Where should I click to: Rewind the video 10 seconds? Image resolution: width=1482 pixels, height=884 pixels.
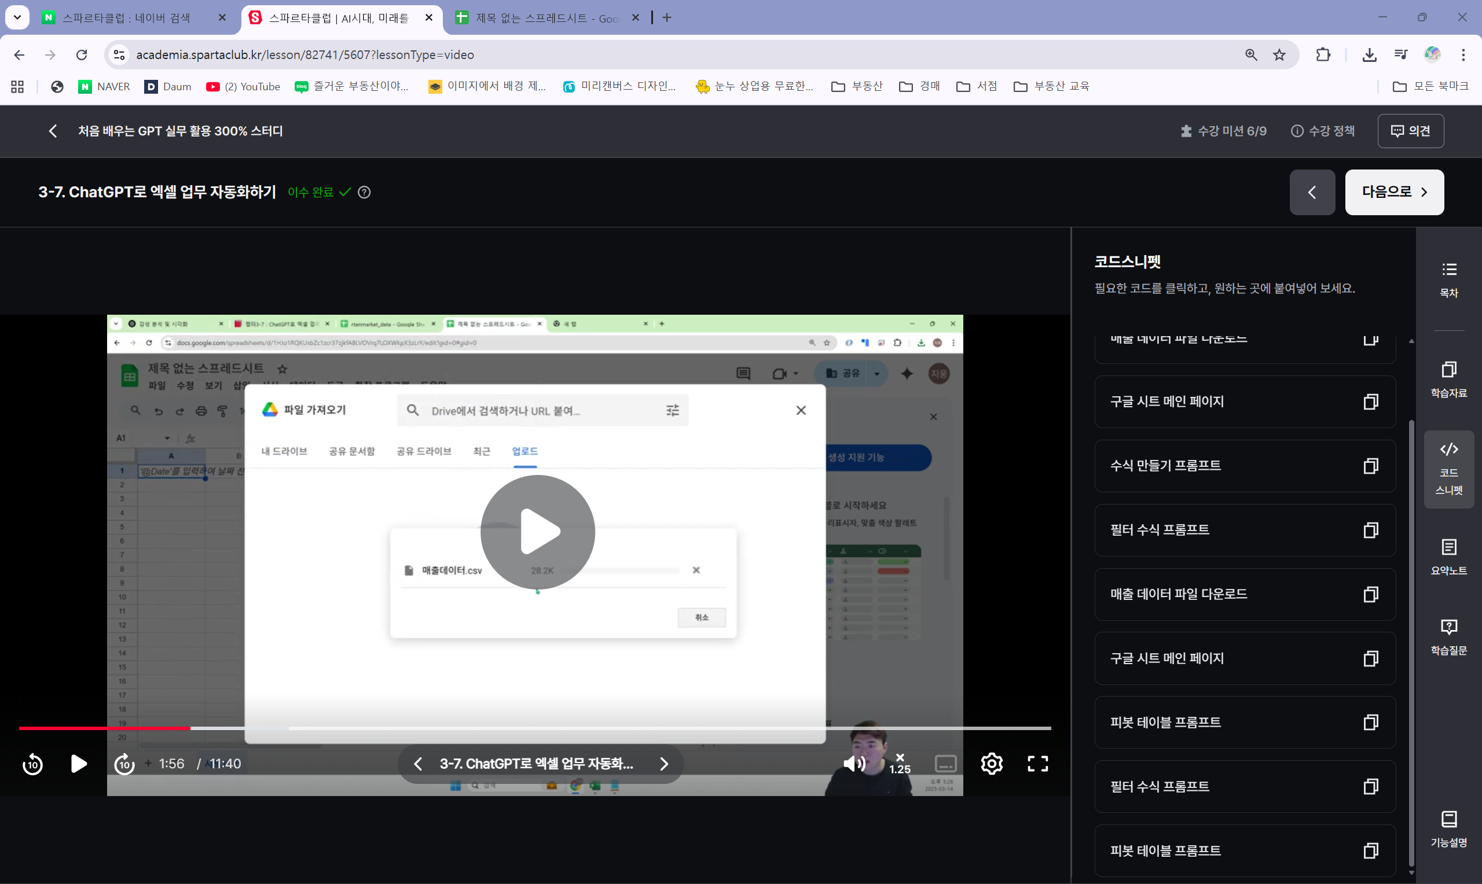[33, 764]
